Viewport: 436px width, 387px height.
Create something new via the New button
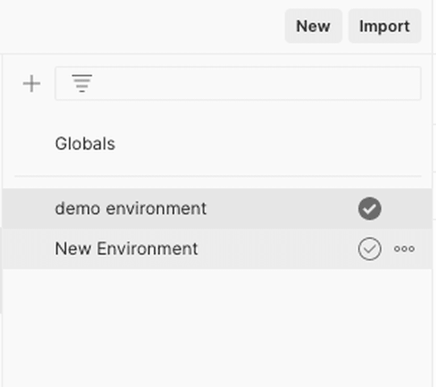point(313,26)
